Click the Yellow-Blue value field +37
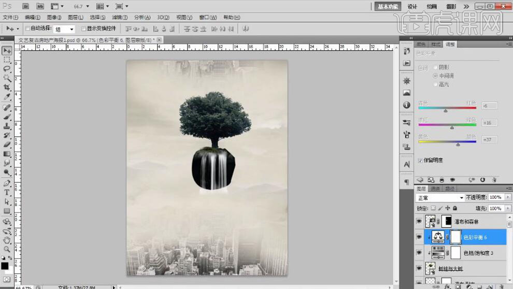Viewport: 513px width, 289px height. (490, 139)
